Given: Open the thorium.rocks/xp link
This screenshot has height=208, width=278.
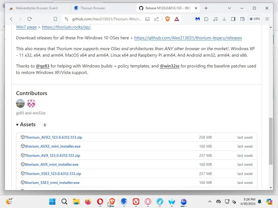Looking at the screenshot, I should [66, 27].
